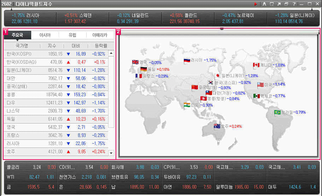Click the Mexico flag on the map

pyautogui.click(x=257, y=96)
